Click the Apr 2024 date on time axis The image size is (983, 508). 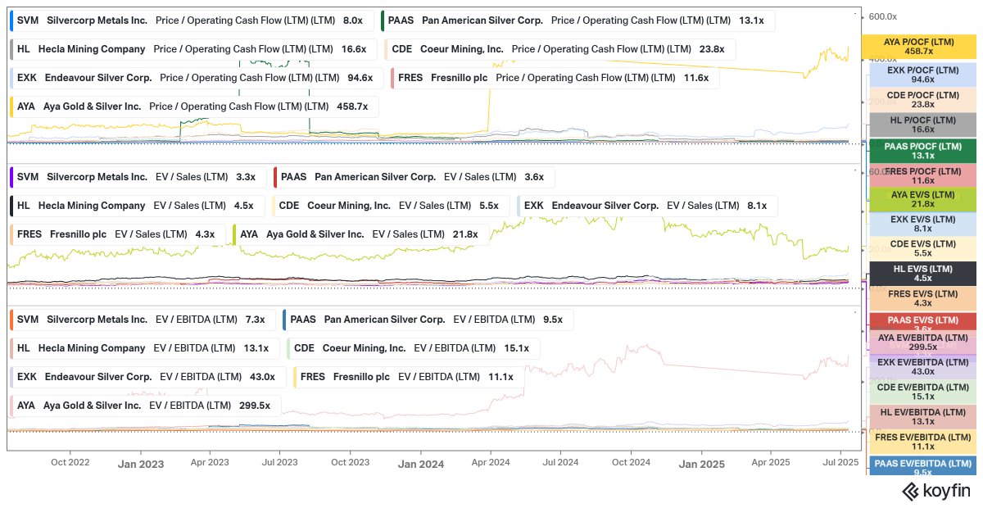(490, 462)
